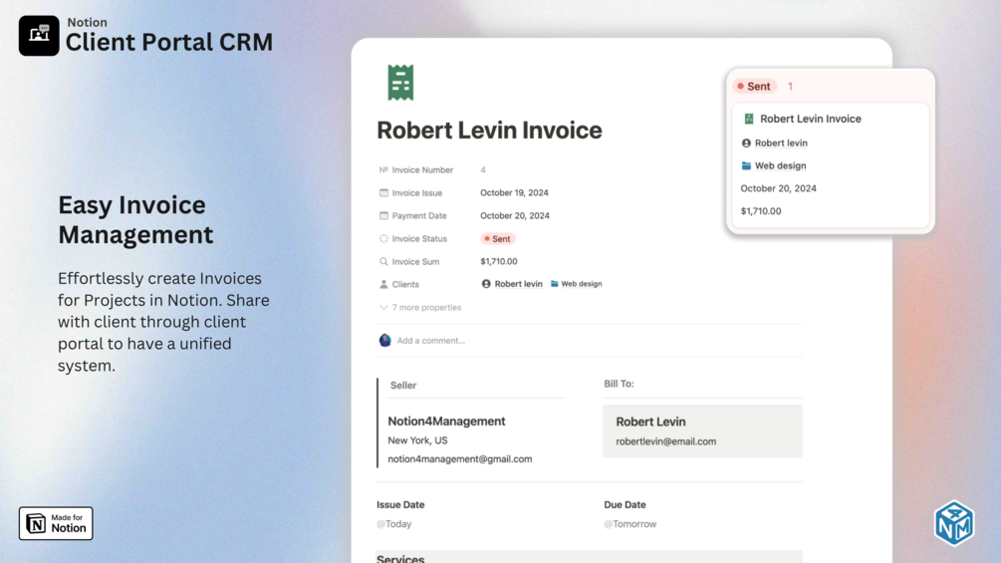The width and height of the screenshot is (1001, 563).
Task: Click the invoice number value 4
Action: [x=483, y=169]
